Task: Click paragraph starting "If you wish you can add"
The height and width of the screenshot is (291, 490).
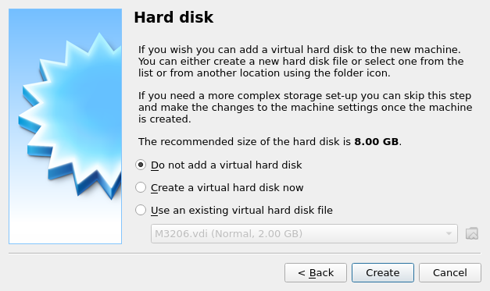Action: pos(301,61)
